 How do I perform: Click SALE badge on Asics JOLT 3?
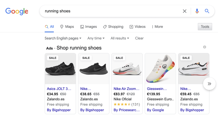tap(53, 58)
